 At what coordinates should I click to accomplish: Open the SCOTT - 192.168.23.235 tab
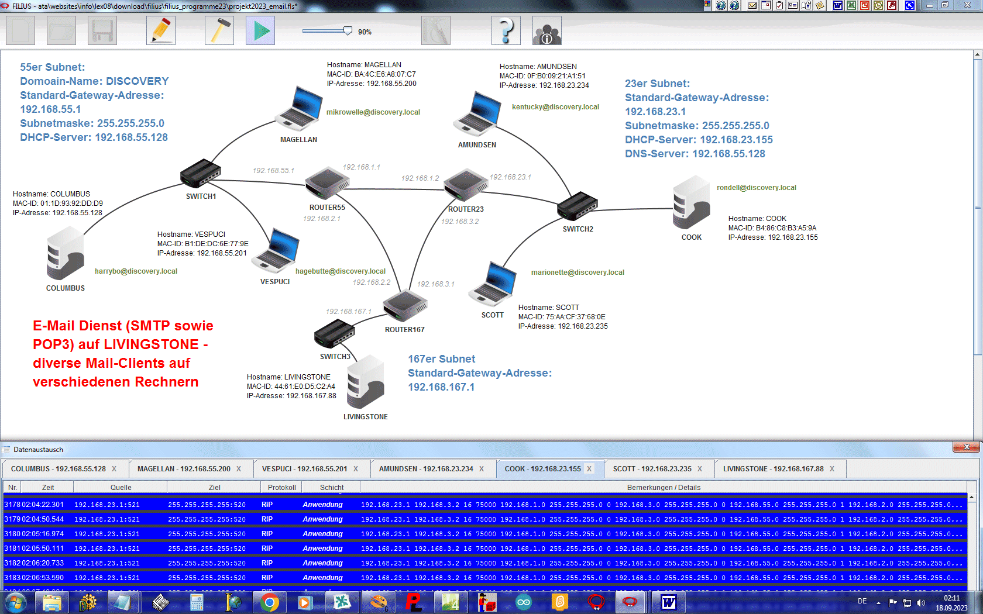652,469
